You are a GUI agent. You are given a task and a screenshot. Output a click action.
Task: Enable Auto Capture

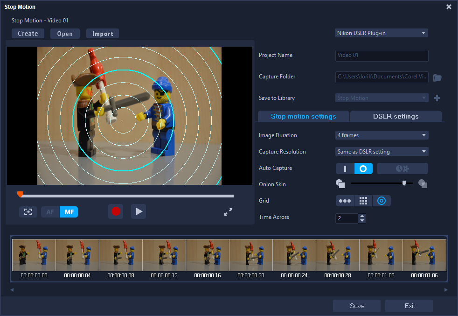363,168
